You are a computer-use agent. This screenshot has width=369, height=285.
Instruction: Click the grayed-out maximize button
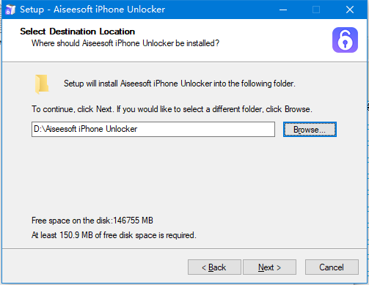tap(316, 10)
